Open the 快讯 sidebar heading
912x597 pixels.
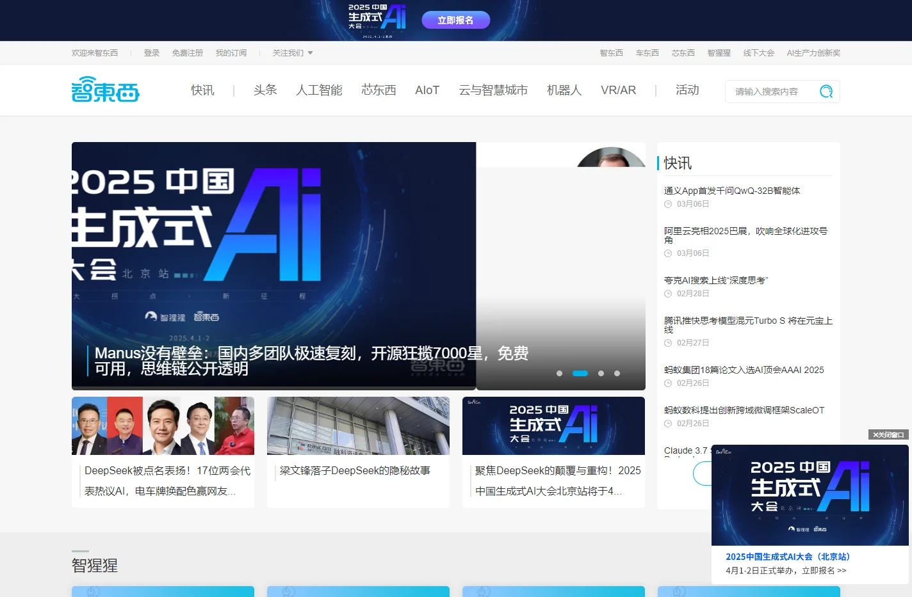click(x=678, y=163)
